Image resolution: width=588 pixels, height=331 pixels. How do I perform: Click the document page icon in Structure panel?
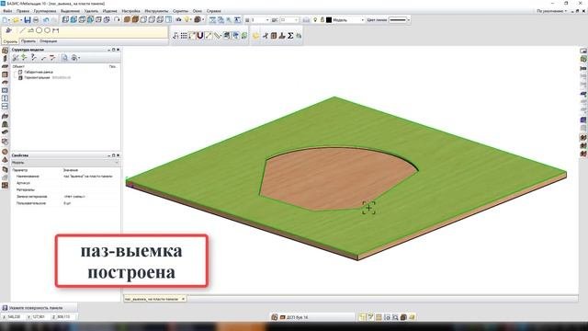(x=64, y=57)
